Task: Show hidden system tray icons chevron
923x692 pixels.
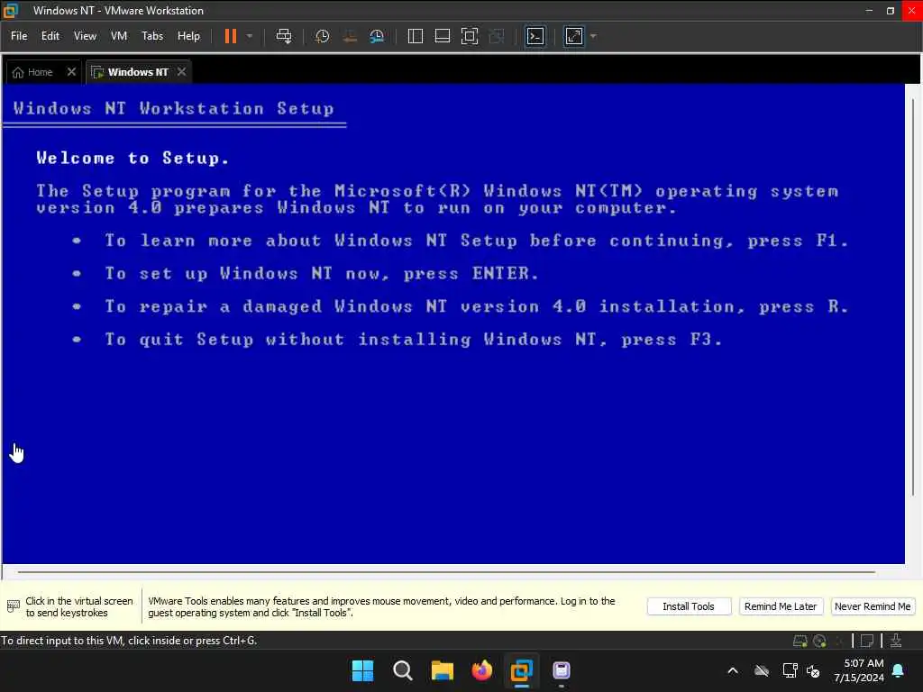Action: 733,670
